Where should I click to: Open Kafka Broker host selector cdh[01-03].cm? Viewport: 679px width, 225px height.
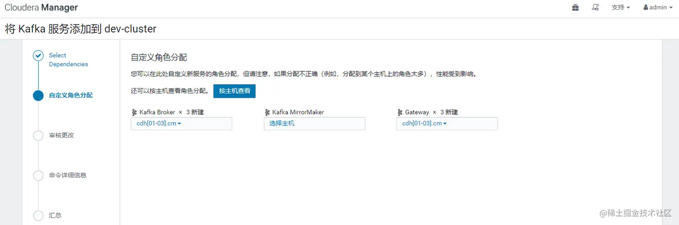point(181,124)
